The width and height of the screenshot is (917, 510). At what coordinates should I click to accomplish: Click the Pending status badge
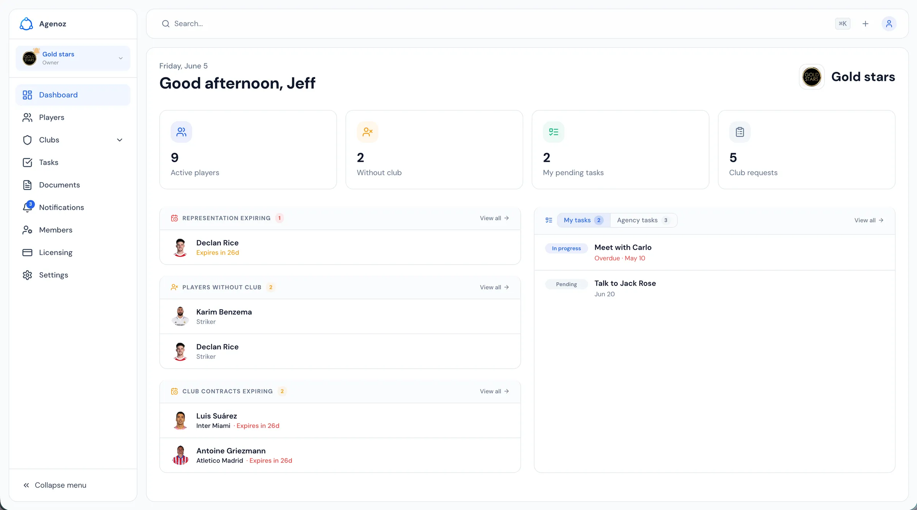tap(566, 284)
